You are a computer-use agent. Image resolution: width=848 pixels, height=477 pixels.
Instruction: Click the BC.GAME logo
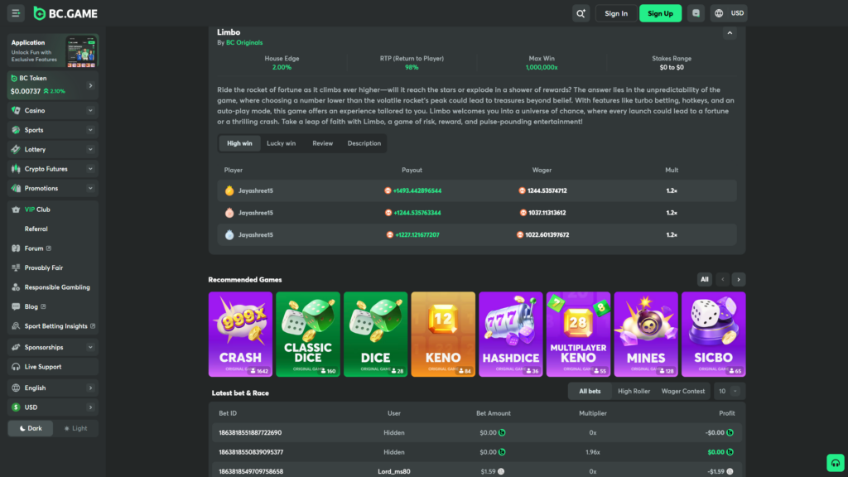point(65,13)
